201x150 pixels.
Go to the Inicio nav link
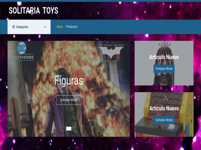(60, 27)
